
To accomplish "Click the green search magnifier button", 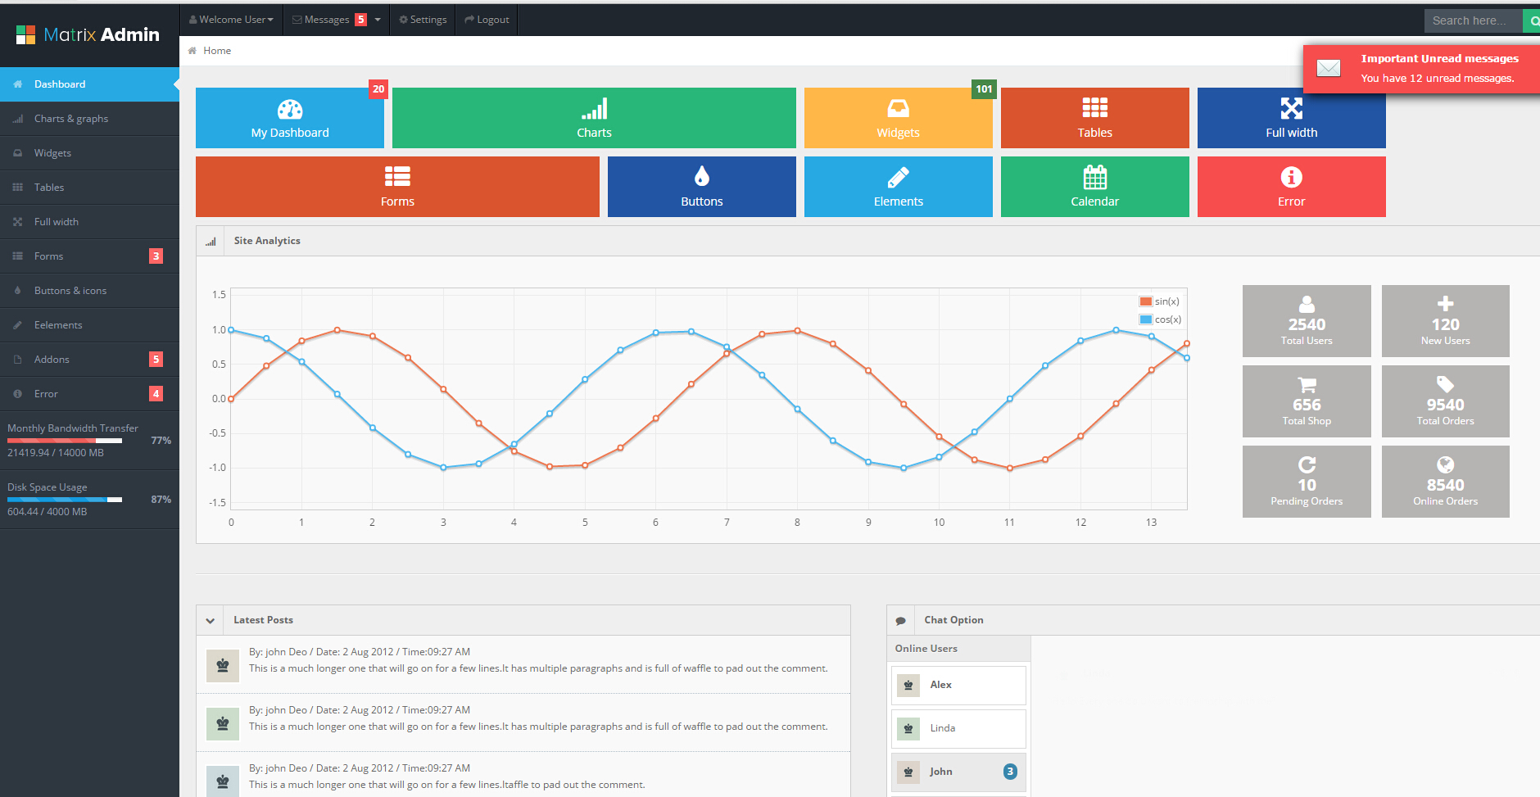I will (1532, 20).
